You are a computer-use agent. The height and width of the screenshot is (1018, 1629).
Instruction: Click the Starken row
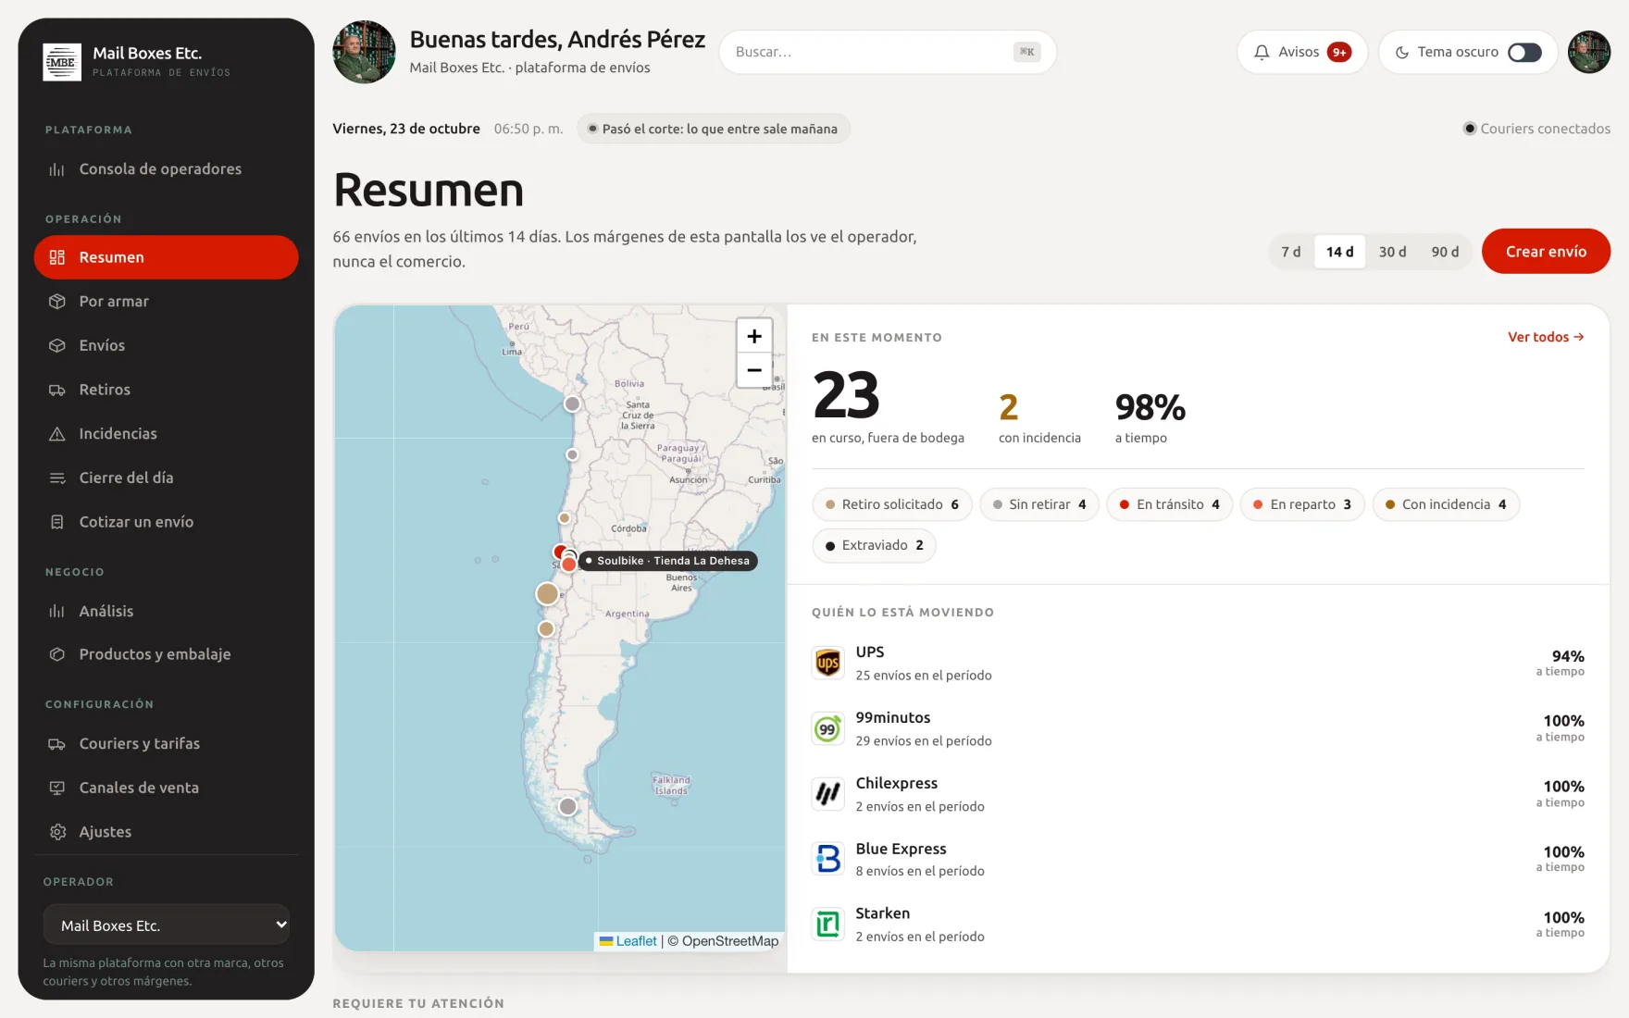point(1198,925)
